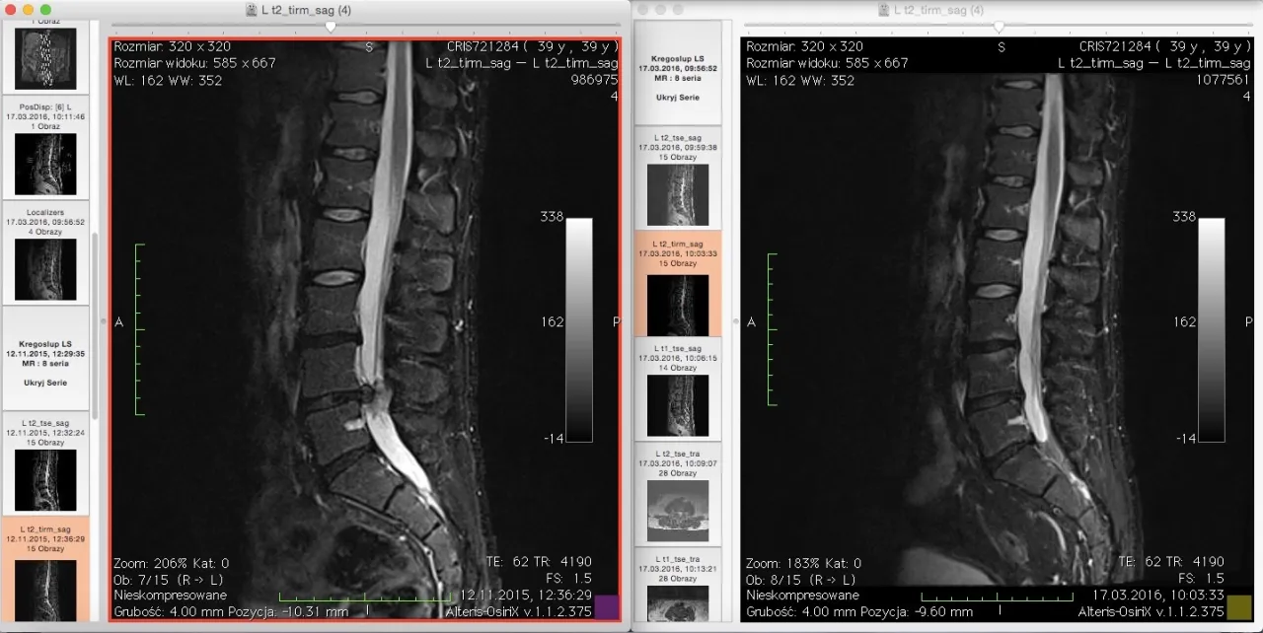The width and height of the screenshot is (1263, 633).
Task: Click the grayscale color bar in right viewer
Action: click(1211, 329)
